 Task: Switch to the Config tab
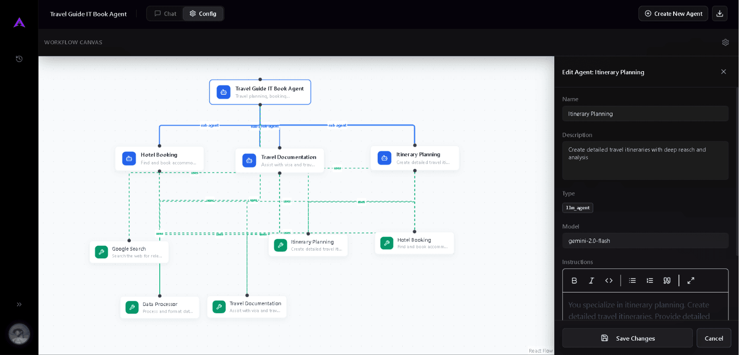[203, 13]
